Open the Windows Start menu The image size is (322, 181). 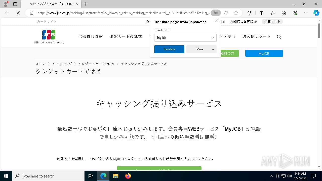click(6, 176)
